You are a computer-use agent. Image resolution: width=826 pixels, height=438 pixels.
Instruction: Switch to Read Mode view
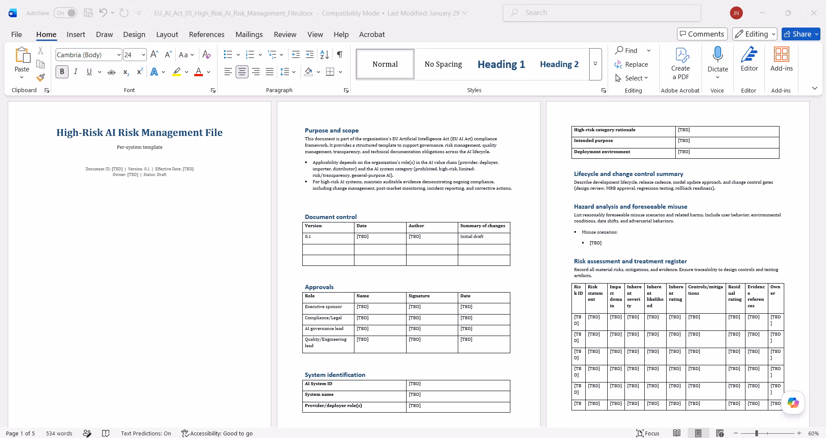pos(677,433)
